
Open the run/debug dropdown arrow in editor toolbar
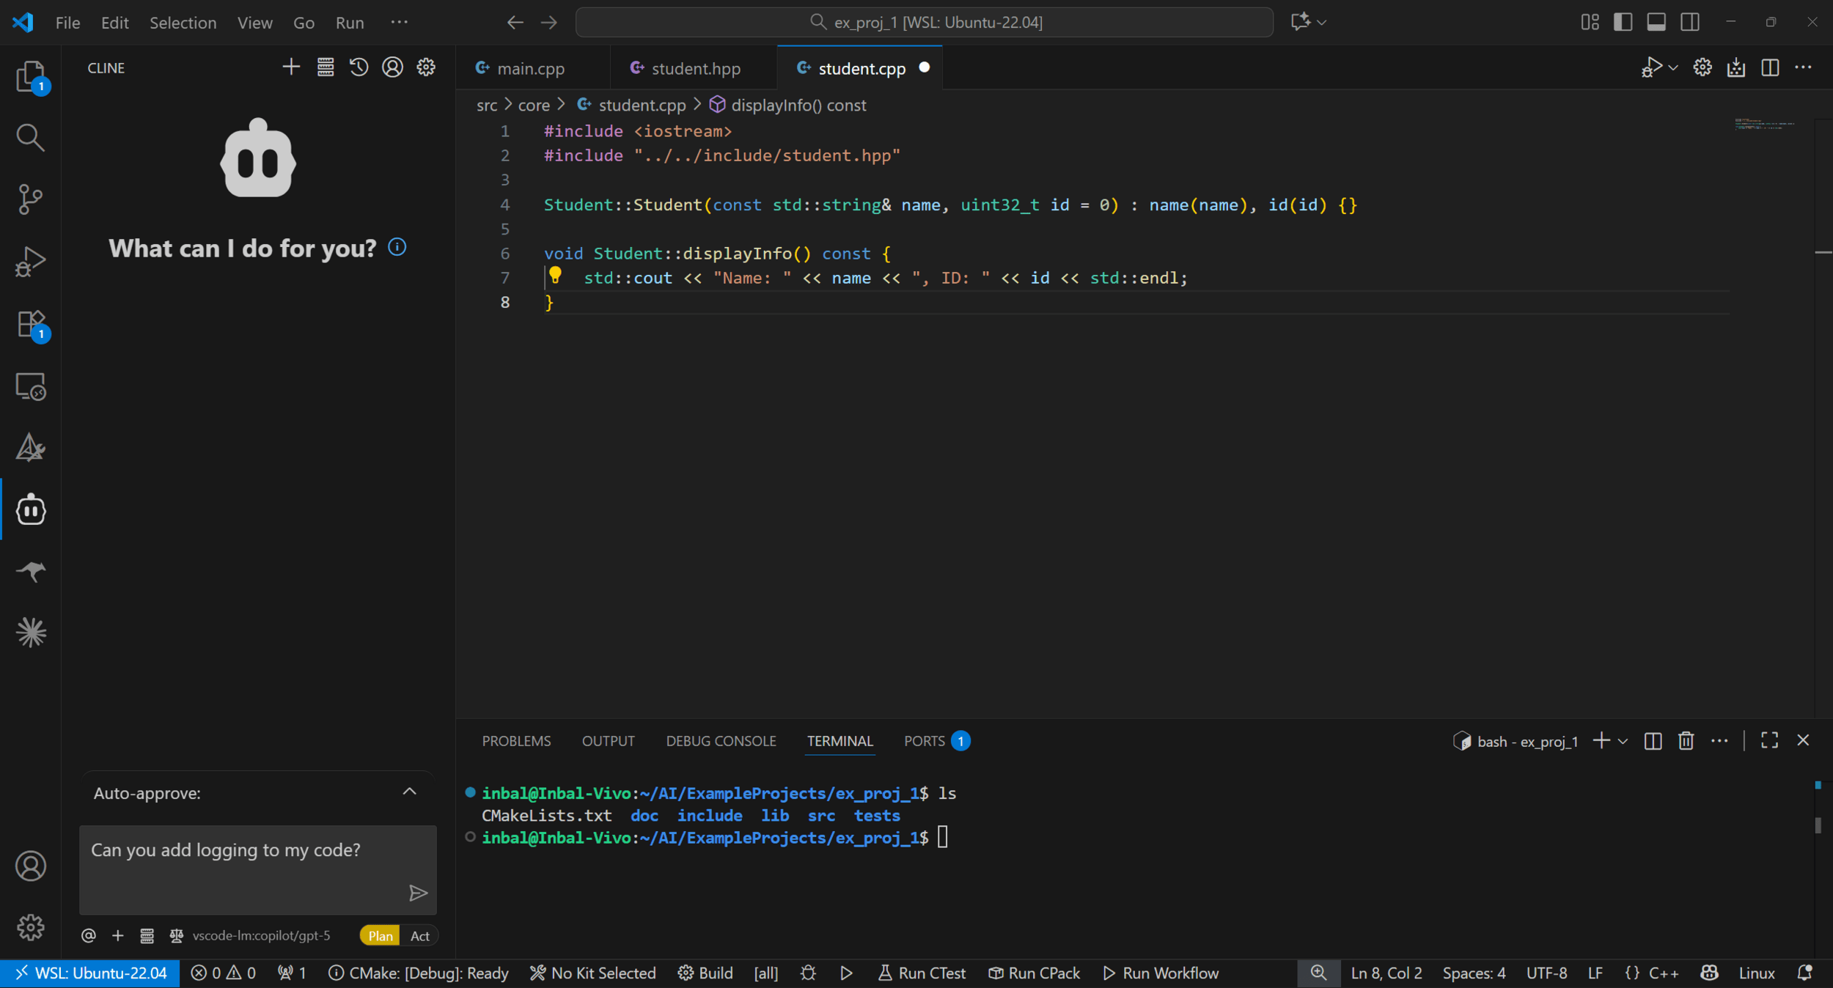point(1673,68)
